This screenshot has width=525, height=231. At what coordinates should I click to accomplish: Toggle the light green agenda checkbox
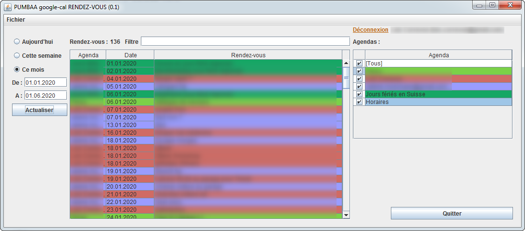click(x=359, y=71)
